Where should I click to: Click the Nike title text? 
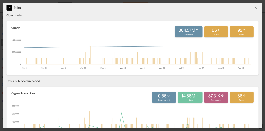(x=17, y=8)
